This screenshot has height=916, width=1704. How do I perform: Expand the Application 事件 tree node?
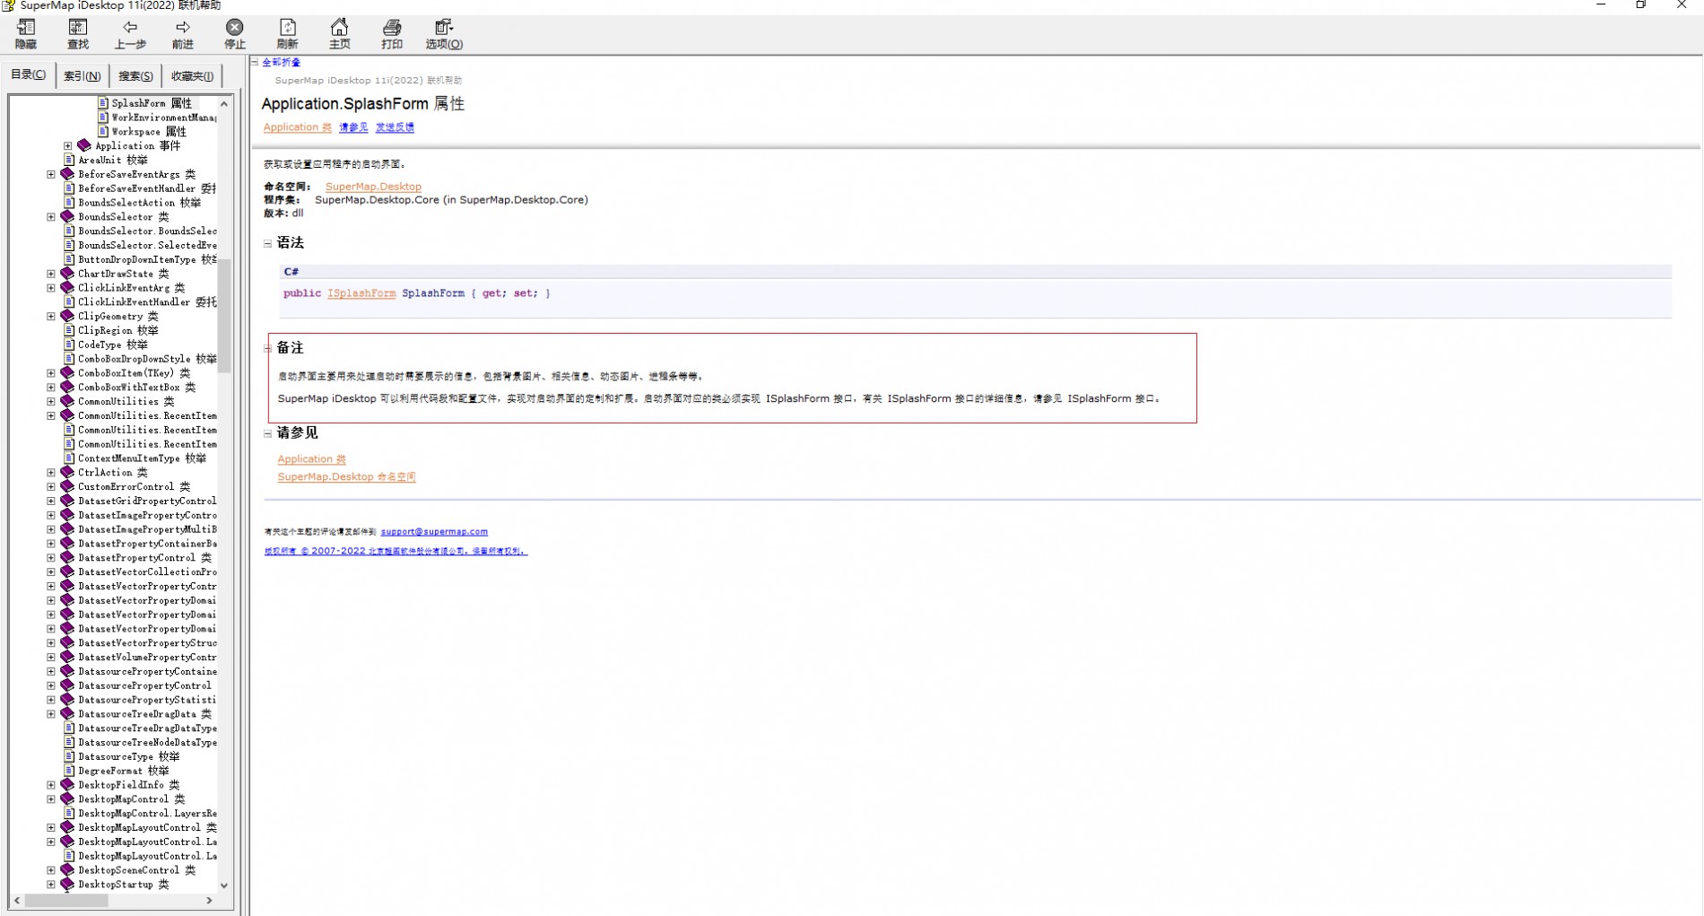click(x=68, y=145)
